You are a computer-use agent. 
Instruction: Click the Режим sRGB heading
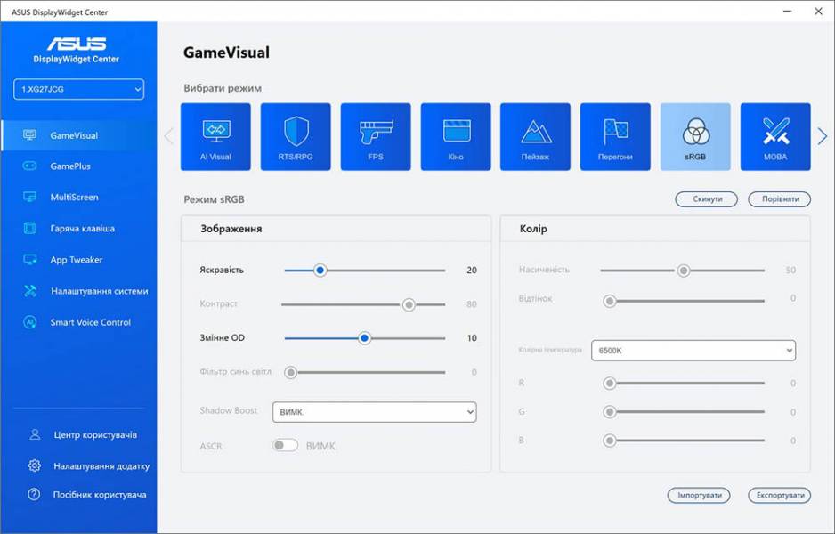pyautogui.click(x=214, y=199)
